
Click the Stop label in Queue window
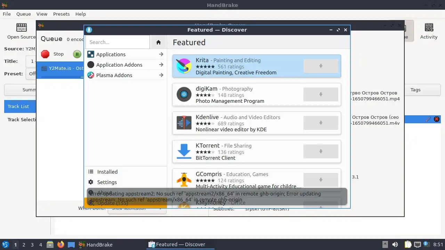[58, 54]
